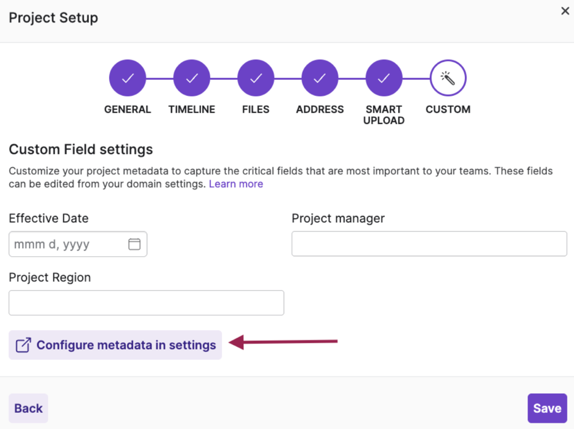Image resolution: width=574 pixels, height=429 pixels.
Task: Open the calendar picker for Effective Date
Action: [134, 244]
